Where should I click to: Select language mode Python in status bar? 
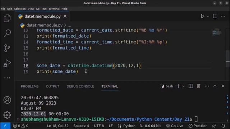[129, 126]
